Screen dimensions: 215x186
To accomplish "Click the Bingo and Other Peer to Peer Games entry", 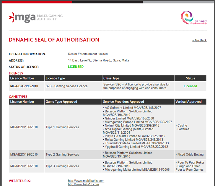I will 190,168.
